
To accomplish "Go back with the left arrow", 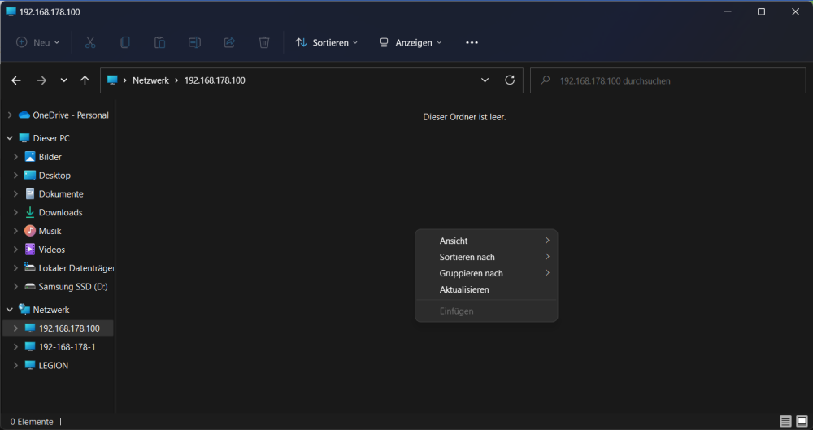I will 16,80.
